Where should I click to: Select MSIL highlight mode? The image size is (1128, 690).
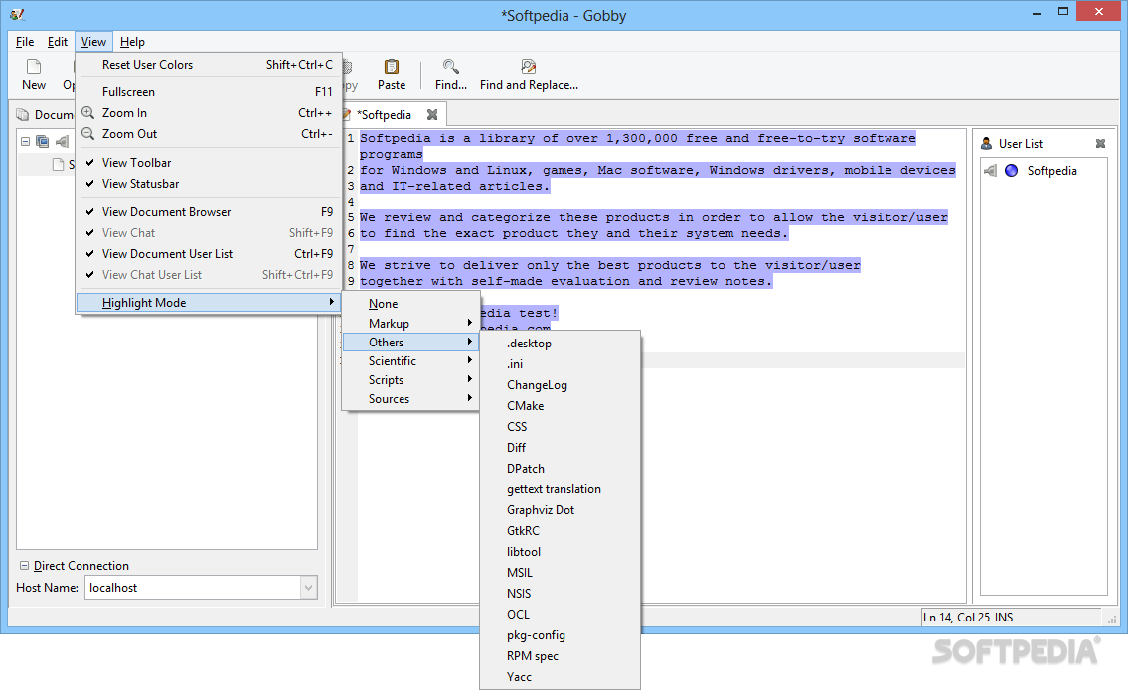pos(560,573)
